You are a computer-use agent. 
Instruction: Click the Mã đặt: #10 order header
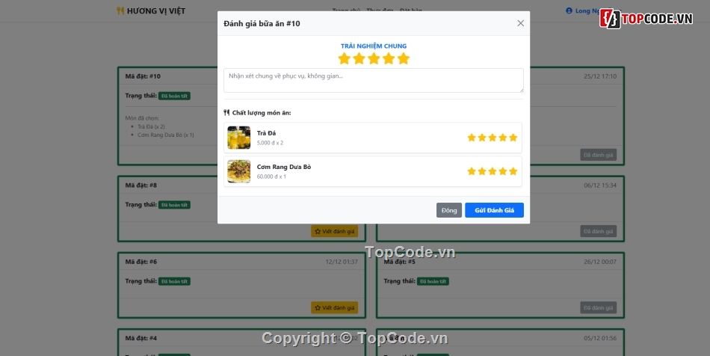click(x=143, y=76)
